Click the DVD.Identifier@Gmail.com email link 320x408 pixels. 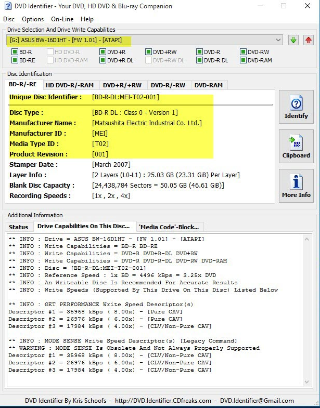(257, 401)
